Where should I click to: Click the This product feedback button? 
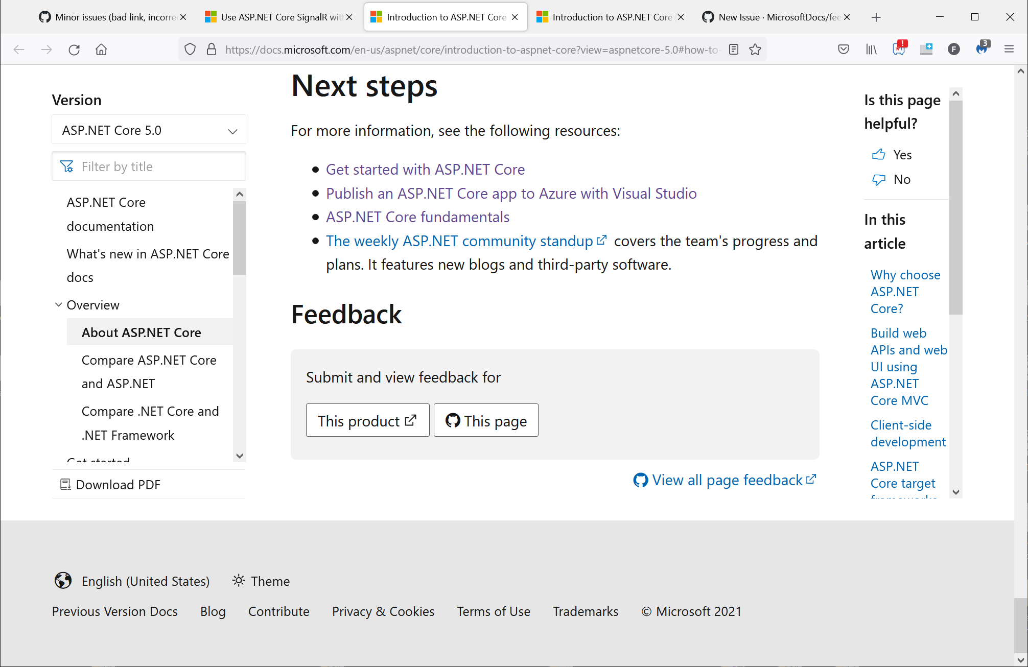(x=367, y=420)
